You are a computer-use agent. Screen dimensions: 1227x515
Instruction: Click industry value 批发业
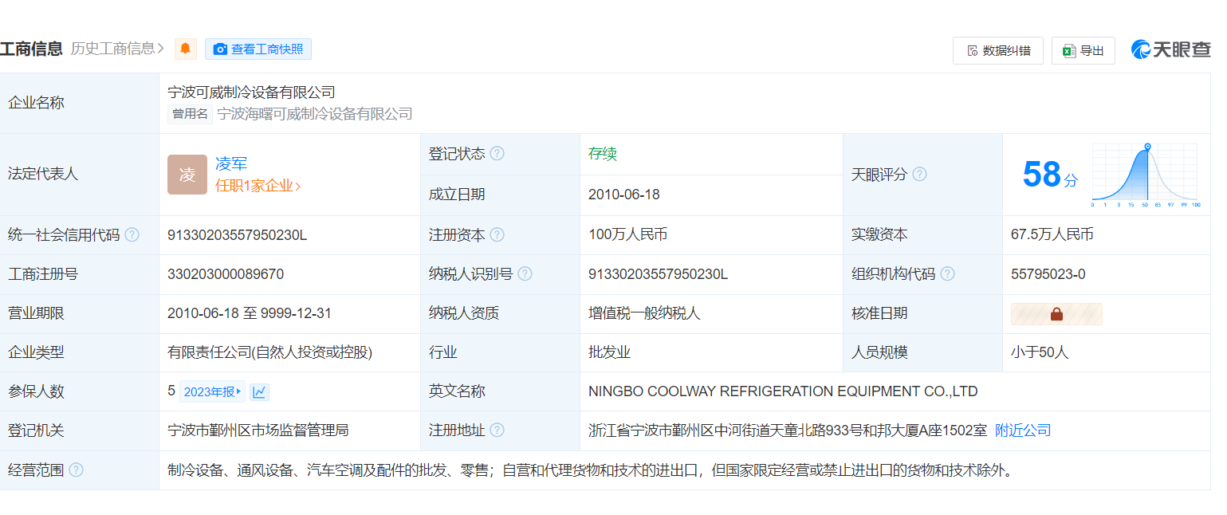[609, 352]
